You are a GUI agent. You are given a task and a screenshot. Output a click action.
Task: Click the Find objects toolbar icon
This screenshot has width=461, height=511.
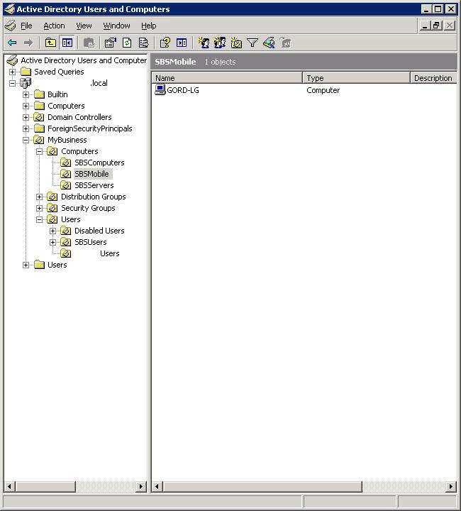pos(269,43)
